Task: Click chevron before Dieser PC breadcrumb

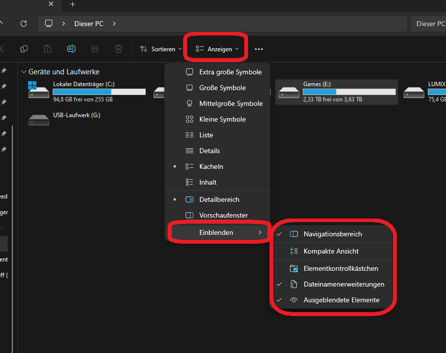Action: (x=64, y=24)
